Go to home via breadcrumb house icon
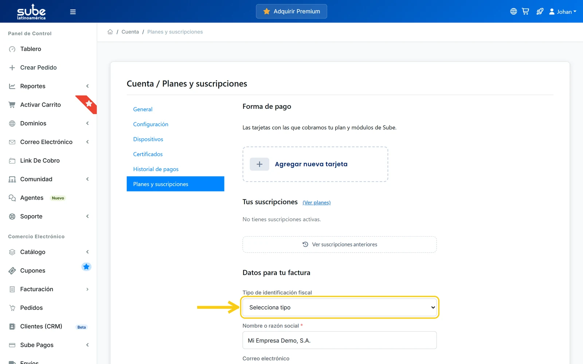This screenshot has width=583, height=364. 110,32
